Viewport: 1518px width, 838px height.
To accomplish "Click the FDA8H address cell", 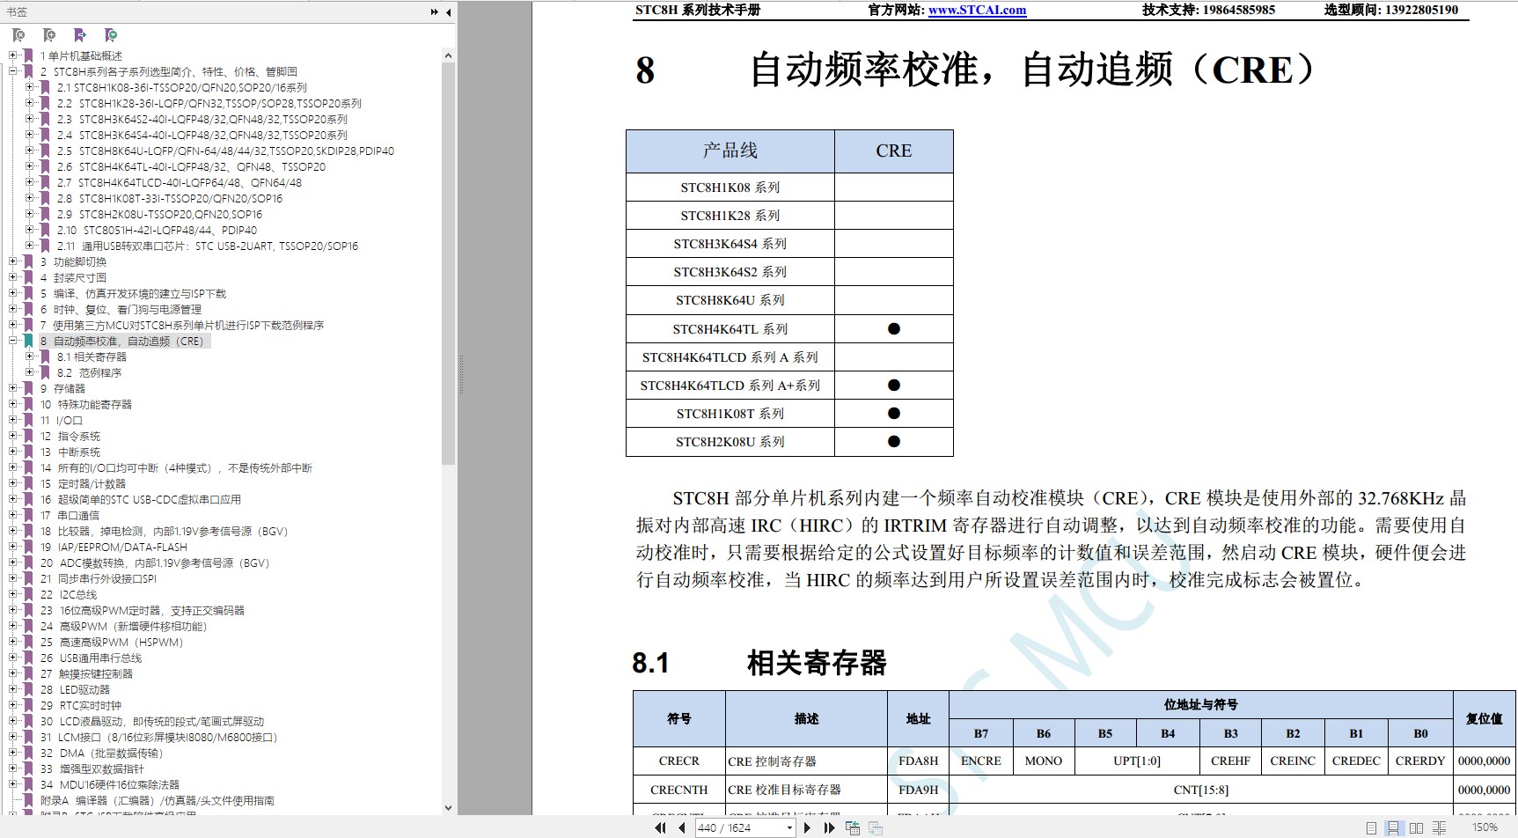I will (918, 761).
